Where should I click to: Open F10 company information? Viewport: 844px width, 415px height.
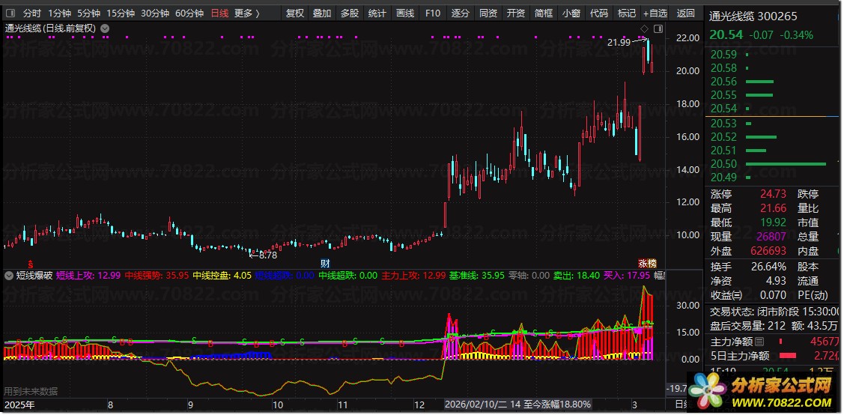[433, 13]
